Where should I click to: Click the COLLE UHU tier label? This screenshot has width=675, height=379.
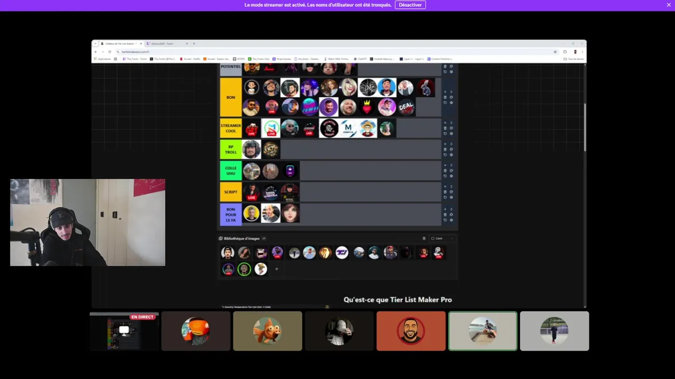click(x=230, y=171)
